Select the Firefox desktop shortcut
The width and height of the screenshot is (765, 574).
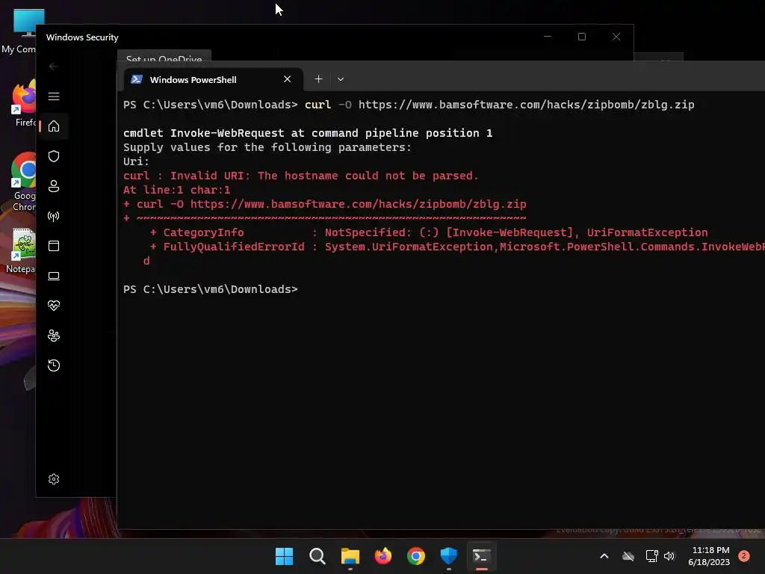coord(22,103)
